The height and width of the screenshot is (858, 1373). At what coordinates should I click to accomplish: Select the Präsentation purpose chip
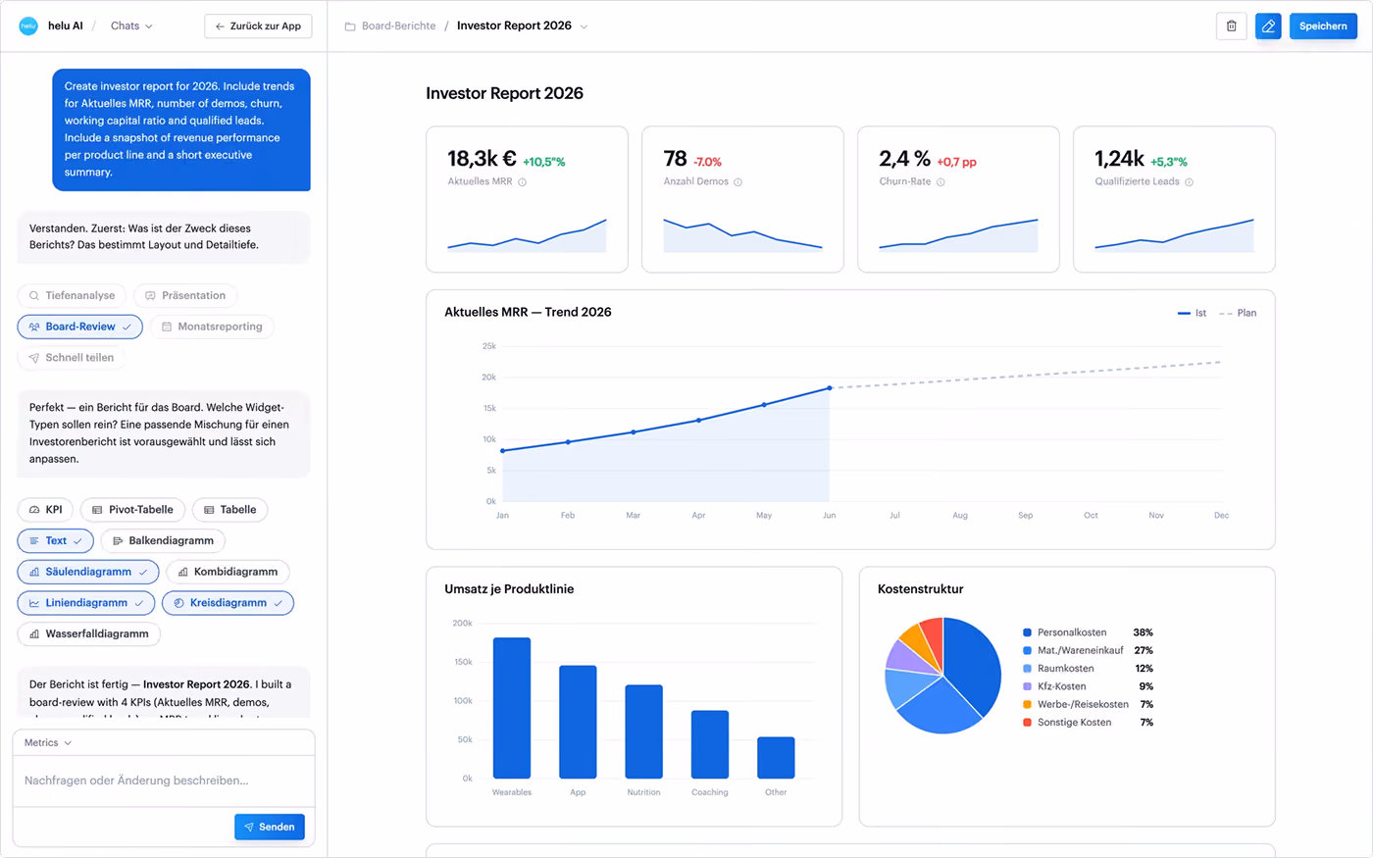click(185, 295)
